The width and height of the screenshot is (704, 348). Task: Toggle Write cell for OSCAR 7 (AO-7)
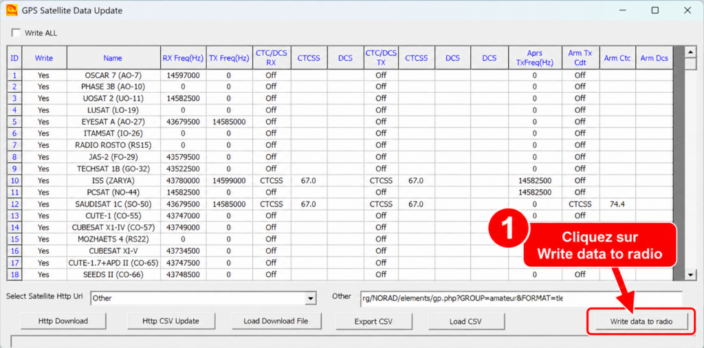point(43,75)
